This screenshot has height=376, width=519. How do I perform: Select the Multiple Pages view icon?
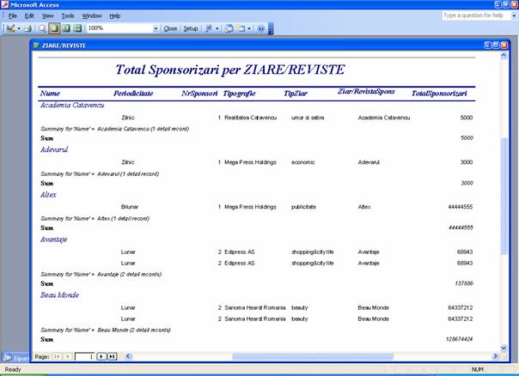pyautogui.click(x=76, y=28)
